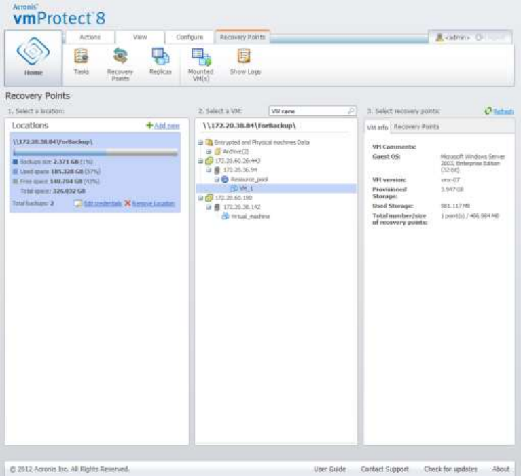Click the red X remove location icon

[128, 203]
